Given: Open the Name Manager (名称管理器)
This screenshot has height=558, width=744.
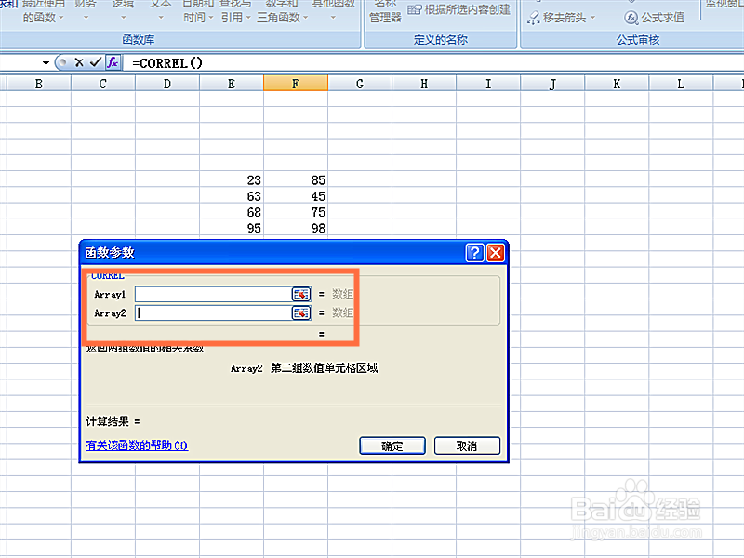Looking at the screenshot, I should (x=385, y=11).
